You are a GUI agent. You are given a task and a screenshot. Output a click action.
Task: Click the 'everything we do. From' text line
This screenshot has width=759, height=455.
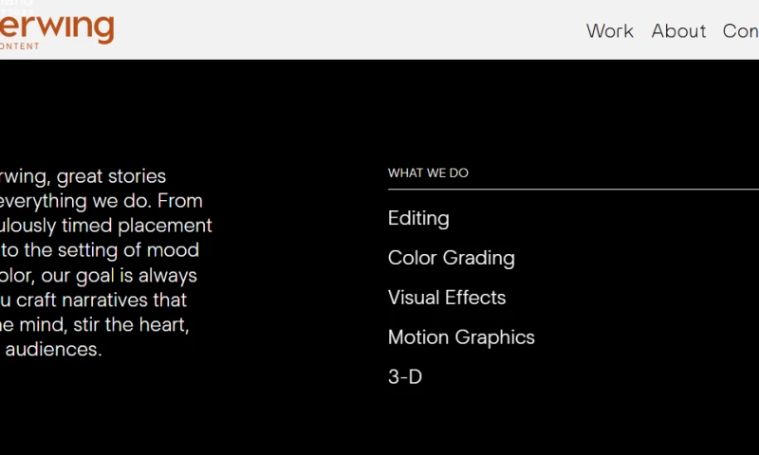101,201
